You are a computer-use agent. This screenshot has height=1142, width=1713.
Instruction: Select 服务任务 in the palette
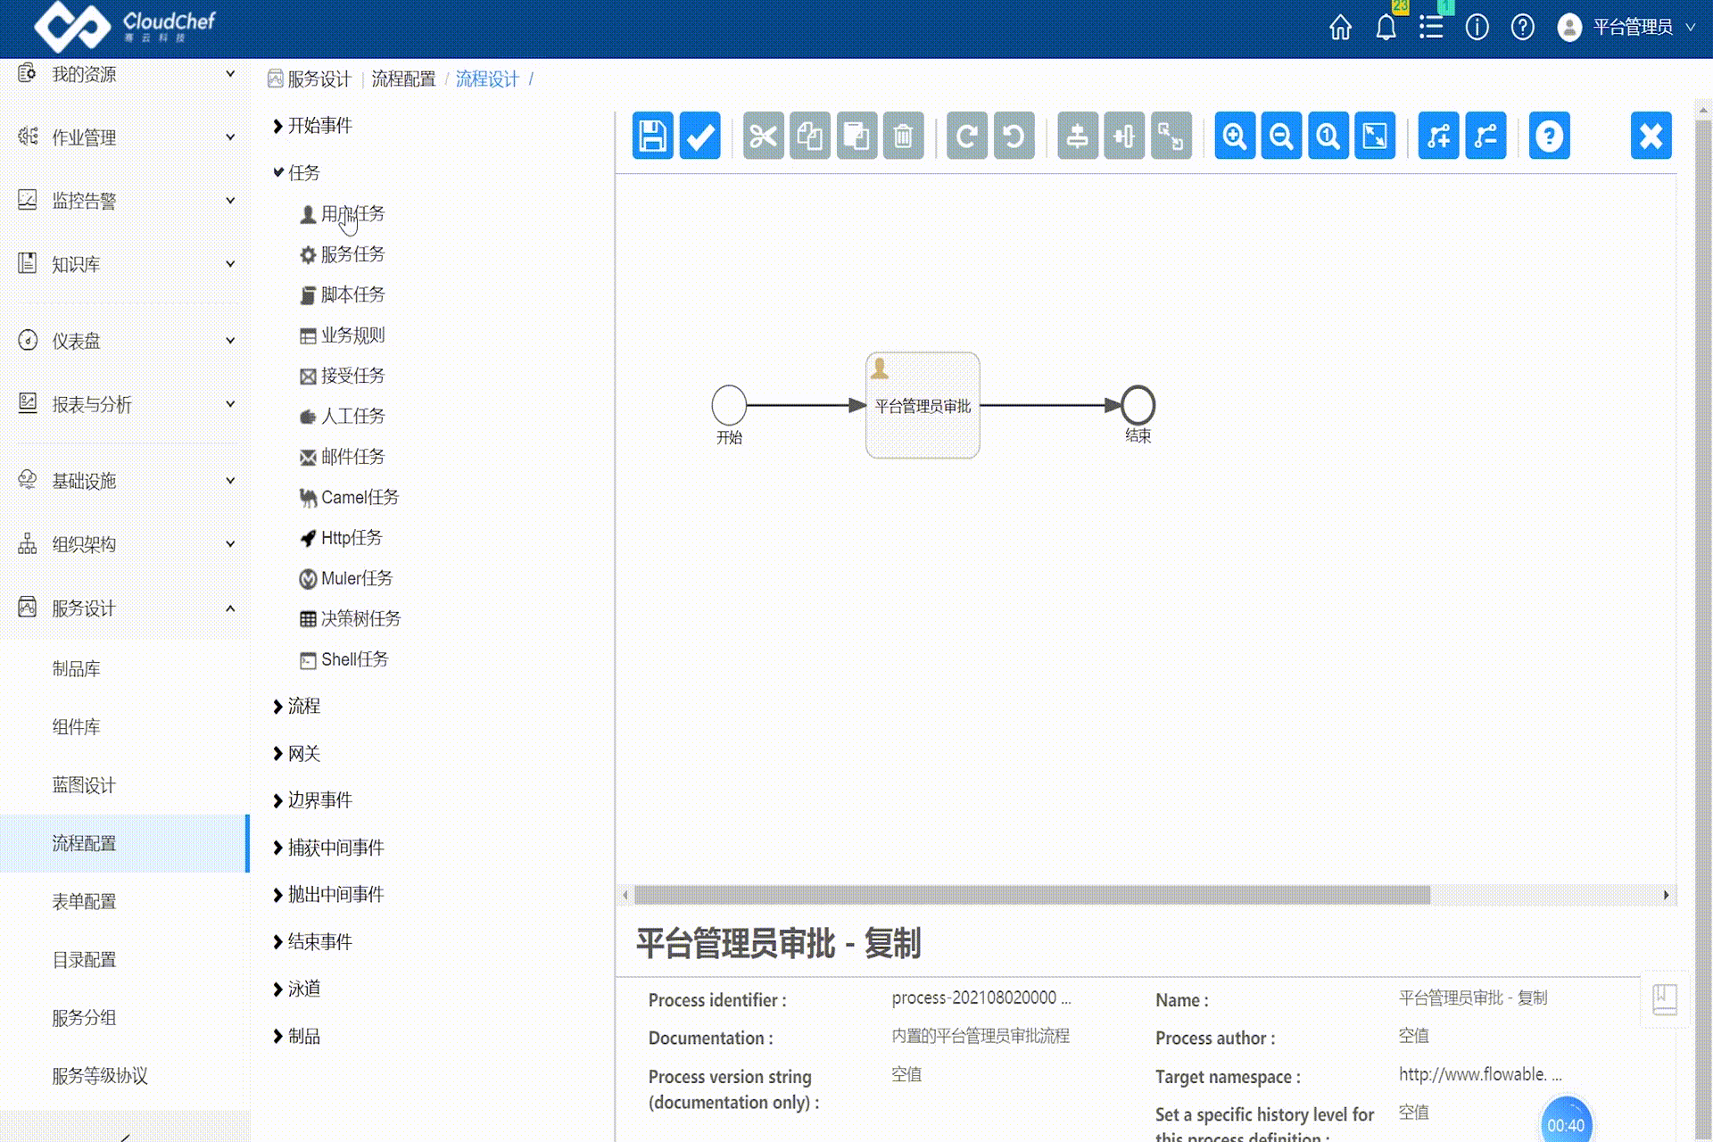343,255
